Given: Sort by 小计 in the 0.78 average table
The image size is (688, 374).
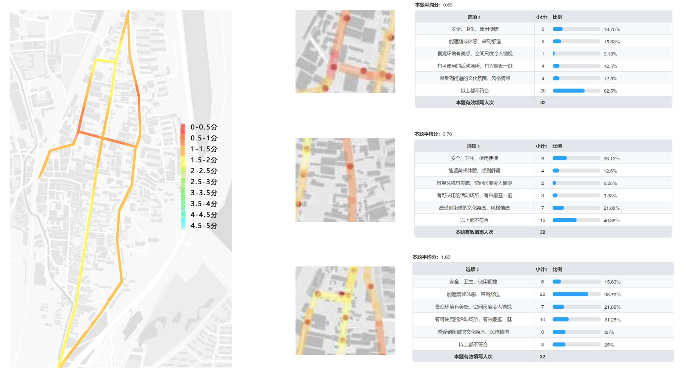Looking at the screenshot, I should pyautogui.click(x=546, y=146).
